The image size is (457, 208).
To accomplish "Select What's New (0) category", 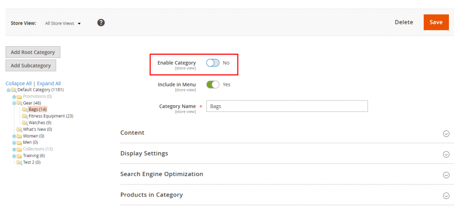I will 38,129.
